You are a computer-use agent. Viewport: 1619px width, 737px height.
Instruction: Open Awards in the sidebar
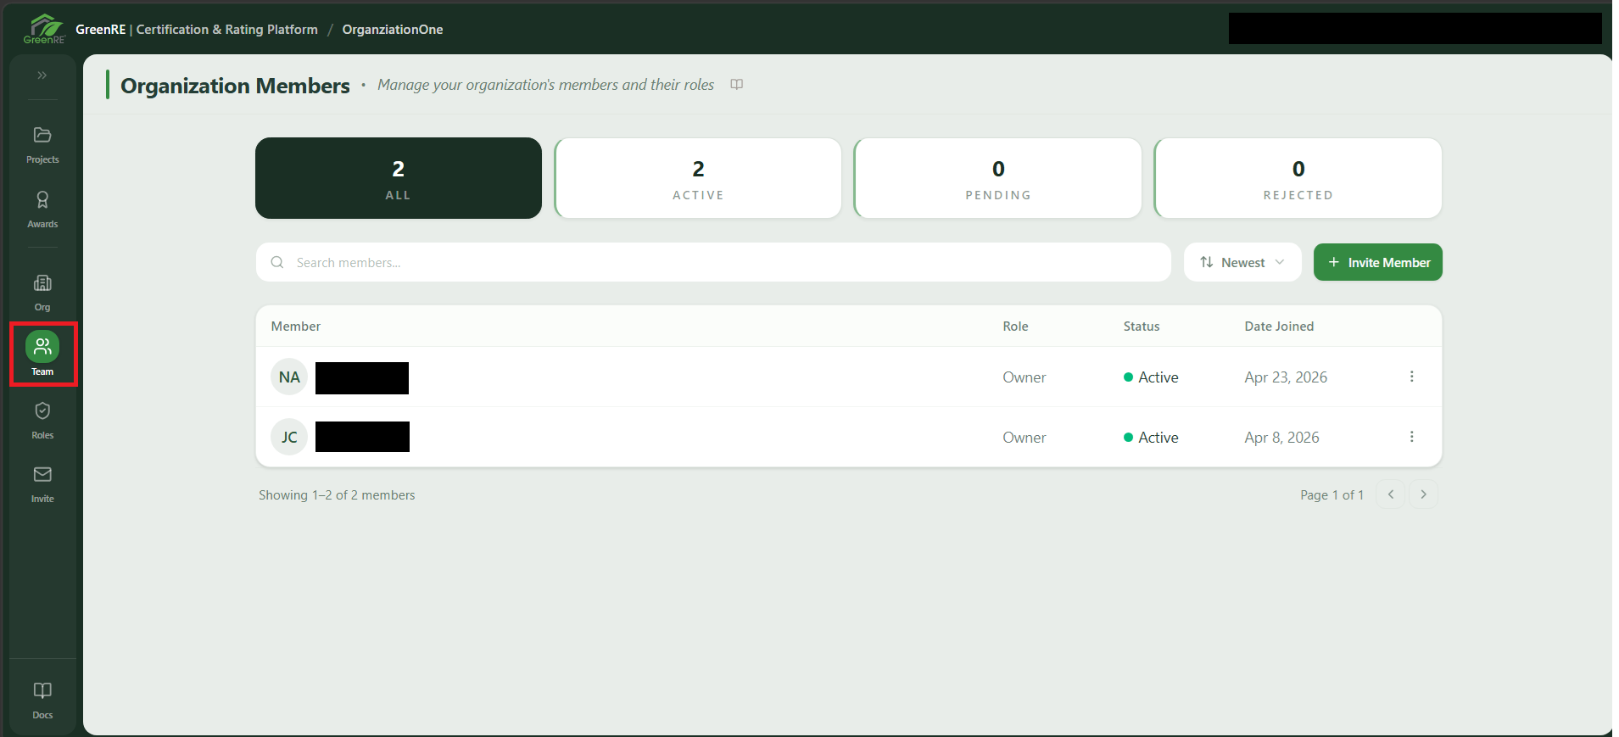coord(42,209)
